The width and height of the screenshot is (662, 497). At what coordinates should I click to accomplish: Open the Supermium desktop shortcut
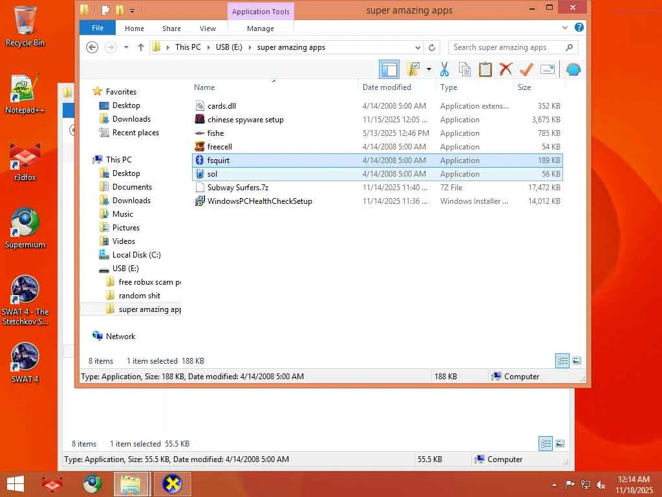click(x=25, y=228)
